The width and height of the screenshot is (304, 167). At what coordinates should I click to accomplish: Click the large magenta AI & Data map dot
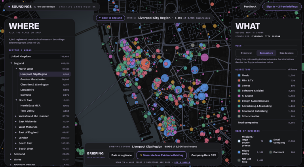[x=205, y=57]
